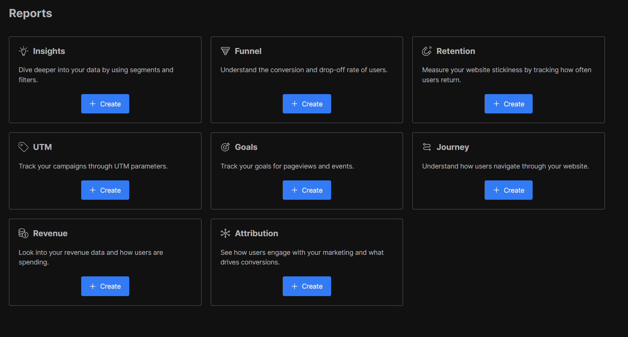Create a new Revenue report
Viewport: 628px width, 337px height.
[x=105, y=286]
